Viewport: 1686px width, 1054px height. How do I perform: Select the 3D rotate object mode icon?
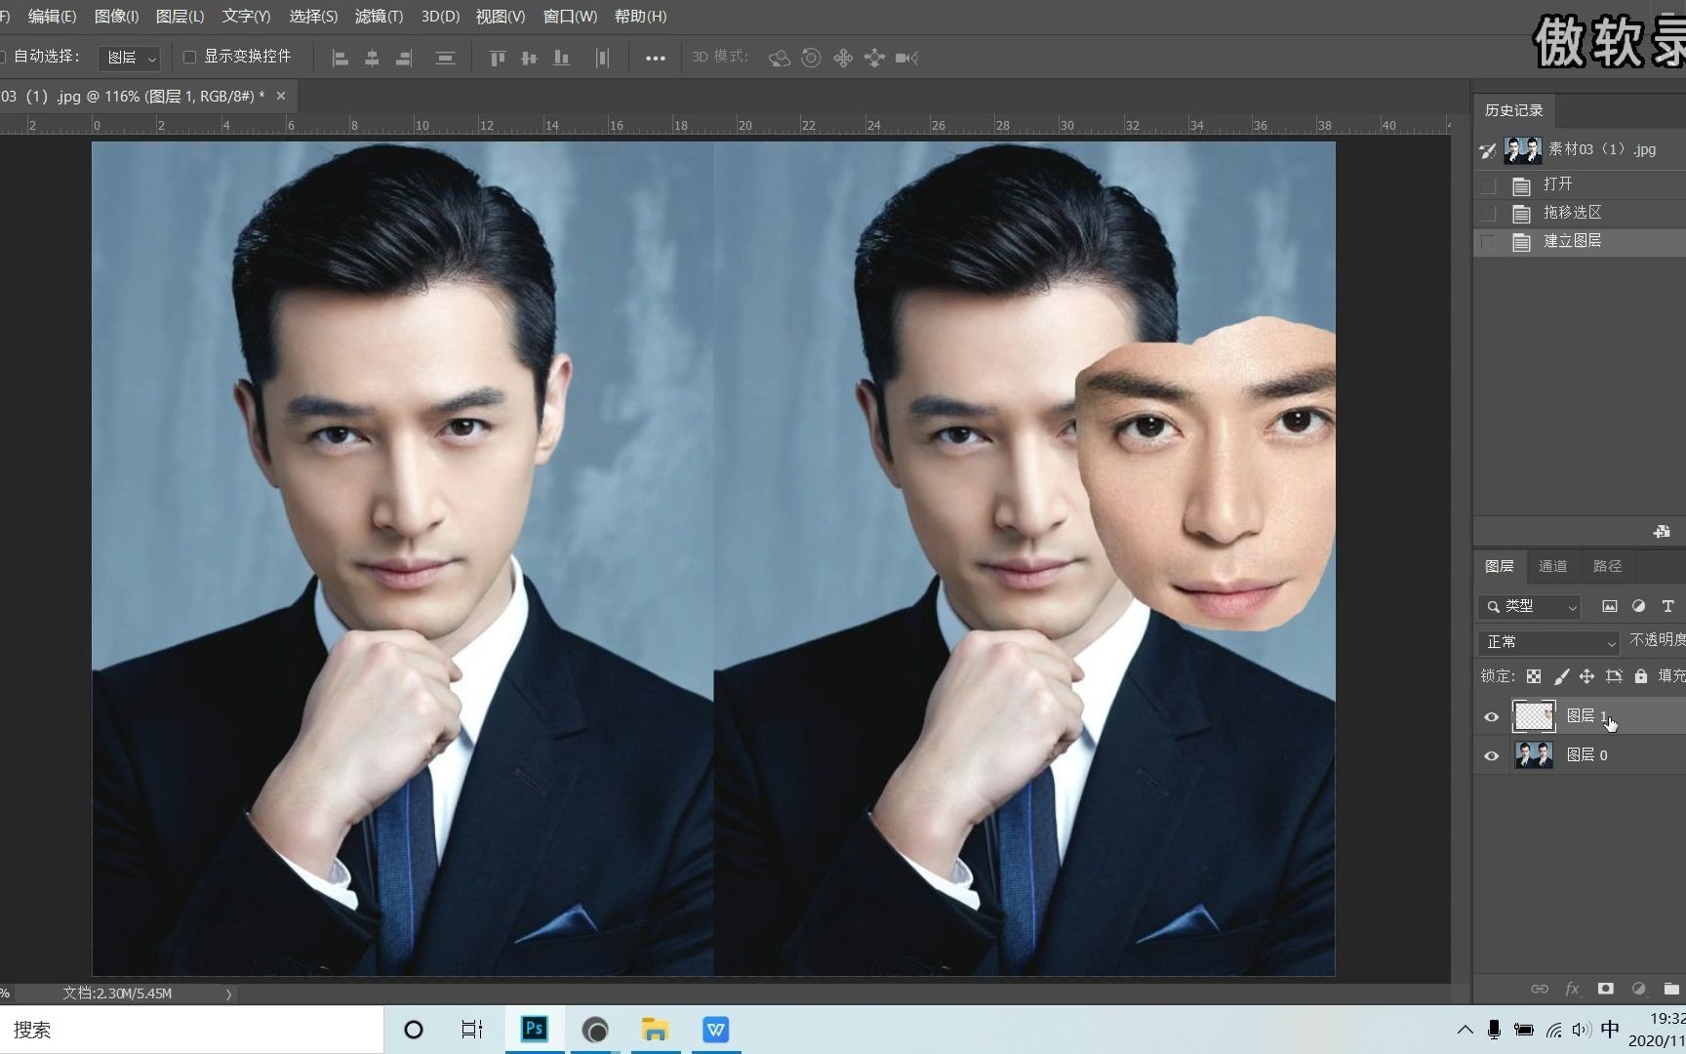tap(779, 59)
